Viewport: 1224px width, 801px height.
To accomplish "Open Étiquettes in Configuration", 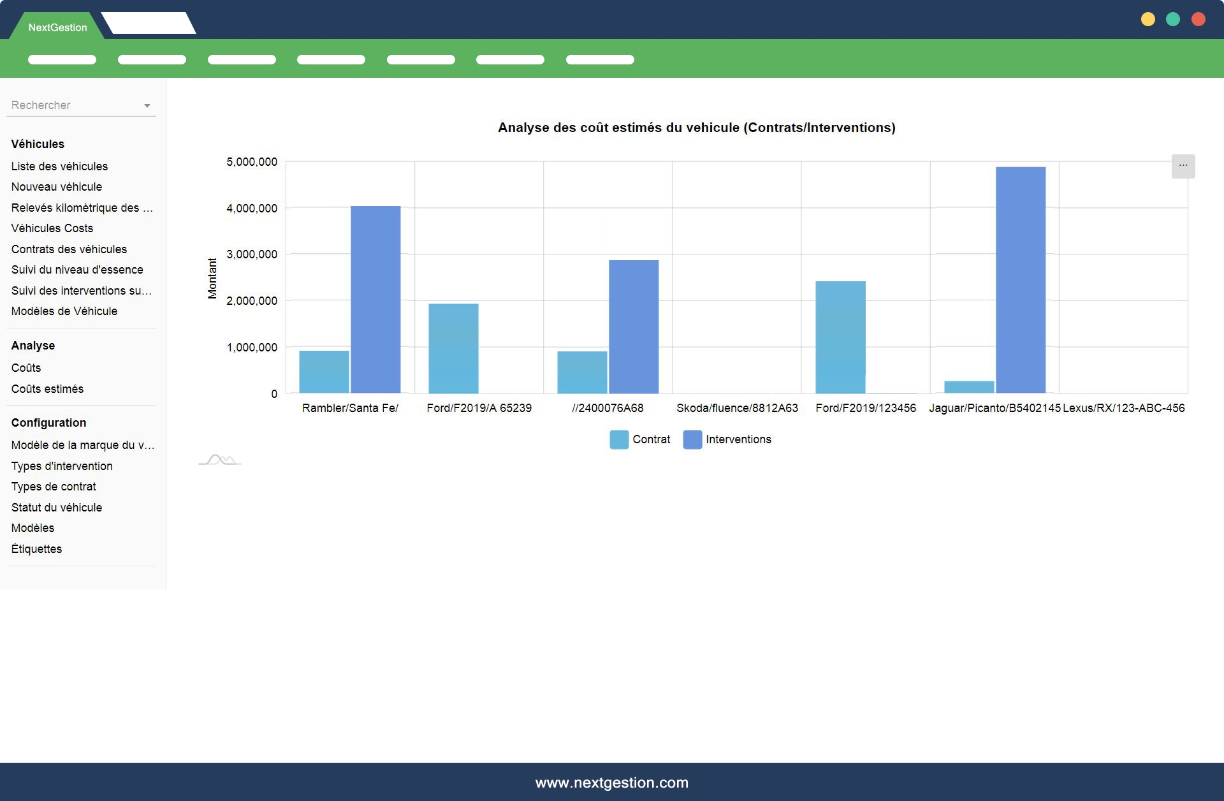I will (x=36, y=549).
